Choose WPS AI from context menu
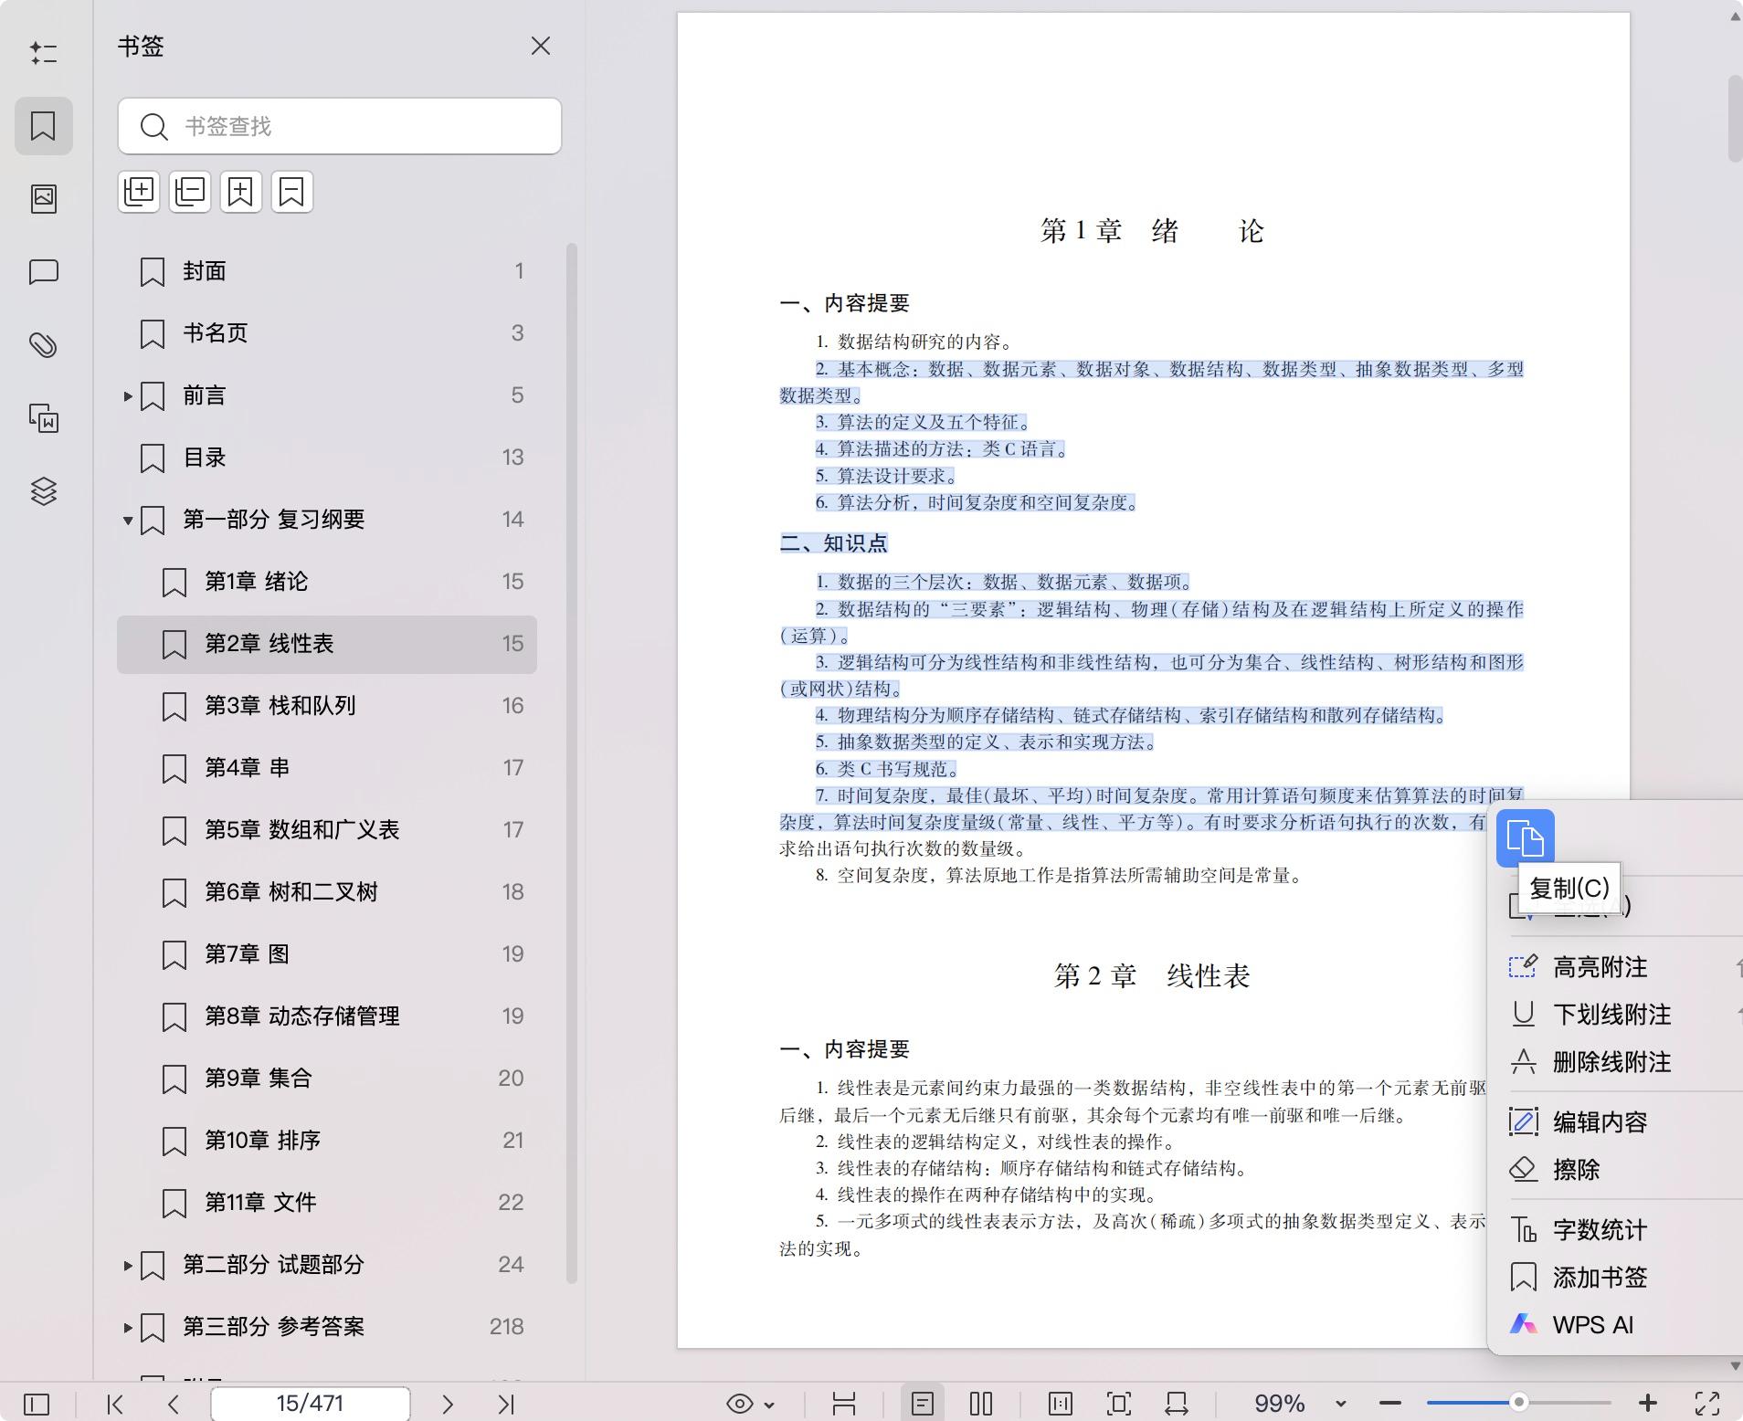The width and height of the screenshot is (1743, 1421). tap(1617, 1325)
